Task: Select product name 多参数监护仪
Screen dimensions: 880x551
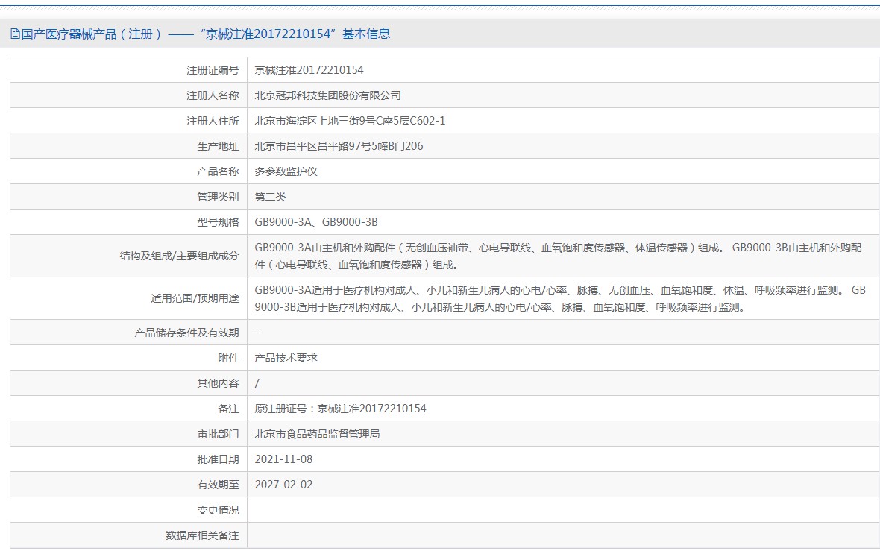Action: coord(286,171)
